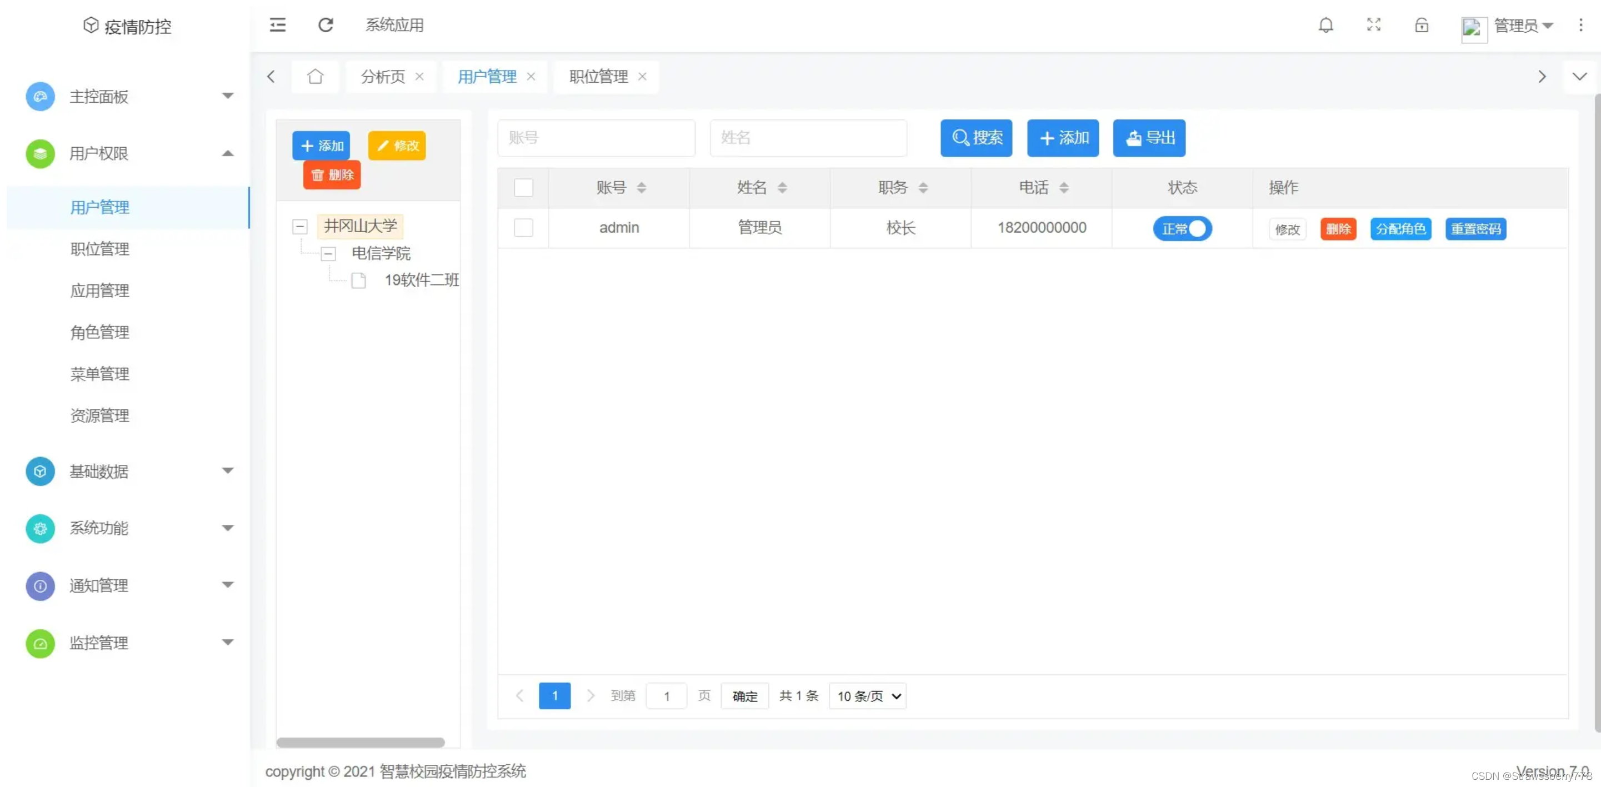Click the 通知管理 info icon
Viewport: 1601px width, 787px height.
(x=40, y=586)
